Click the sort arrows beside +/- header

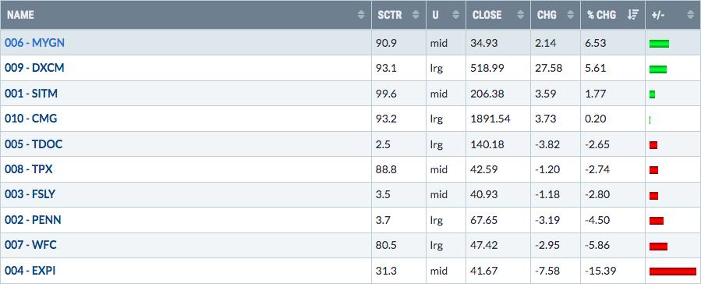point(691,15)
